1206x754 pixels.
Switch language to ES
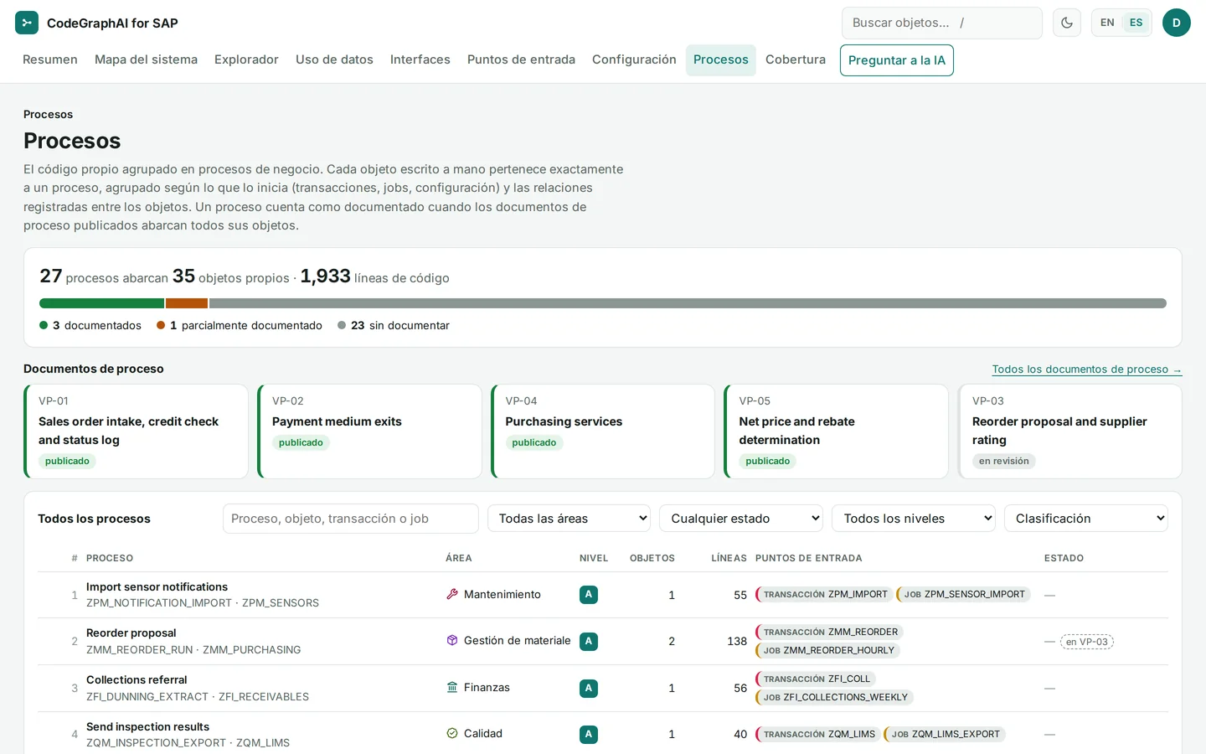click(1136, 23)
